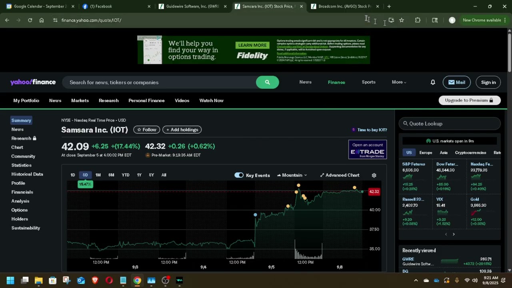Open the Personal Finance menu
Viewport: 512px width, 288px height.
146,100
